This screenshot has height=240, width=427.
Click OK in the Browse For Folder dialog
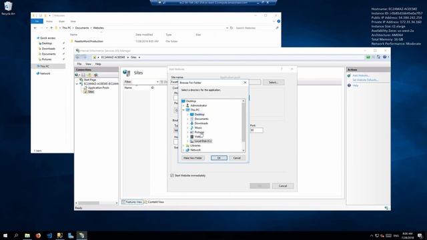tap(219, 158)
